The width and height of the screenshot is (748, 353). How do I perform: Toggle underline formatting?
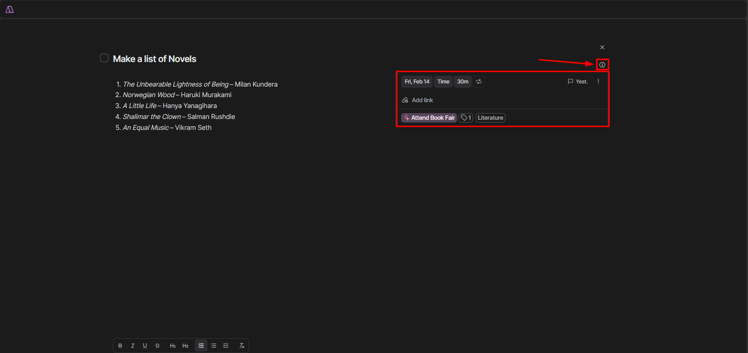[x=145, y=346]
